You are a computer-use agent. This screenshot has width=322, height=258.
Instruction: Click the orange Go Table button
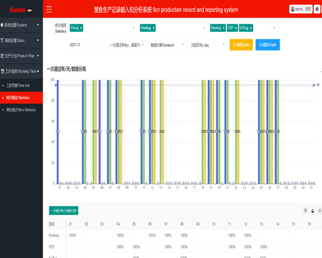[240, 45]
